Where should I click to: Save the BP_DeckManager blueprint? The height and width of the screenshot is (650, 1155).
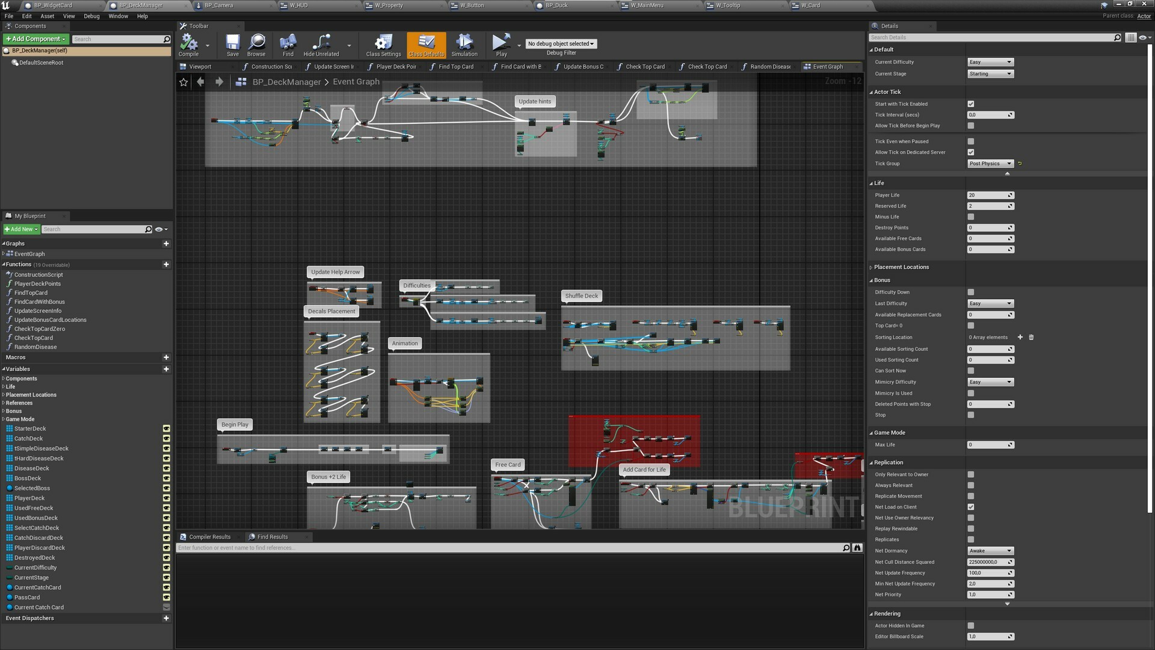[232, 45]
